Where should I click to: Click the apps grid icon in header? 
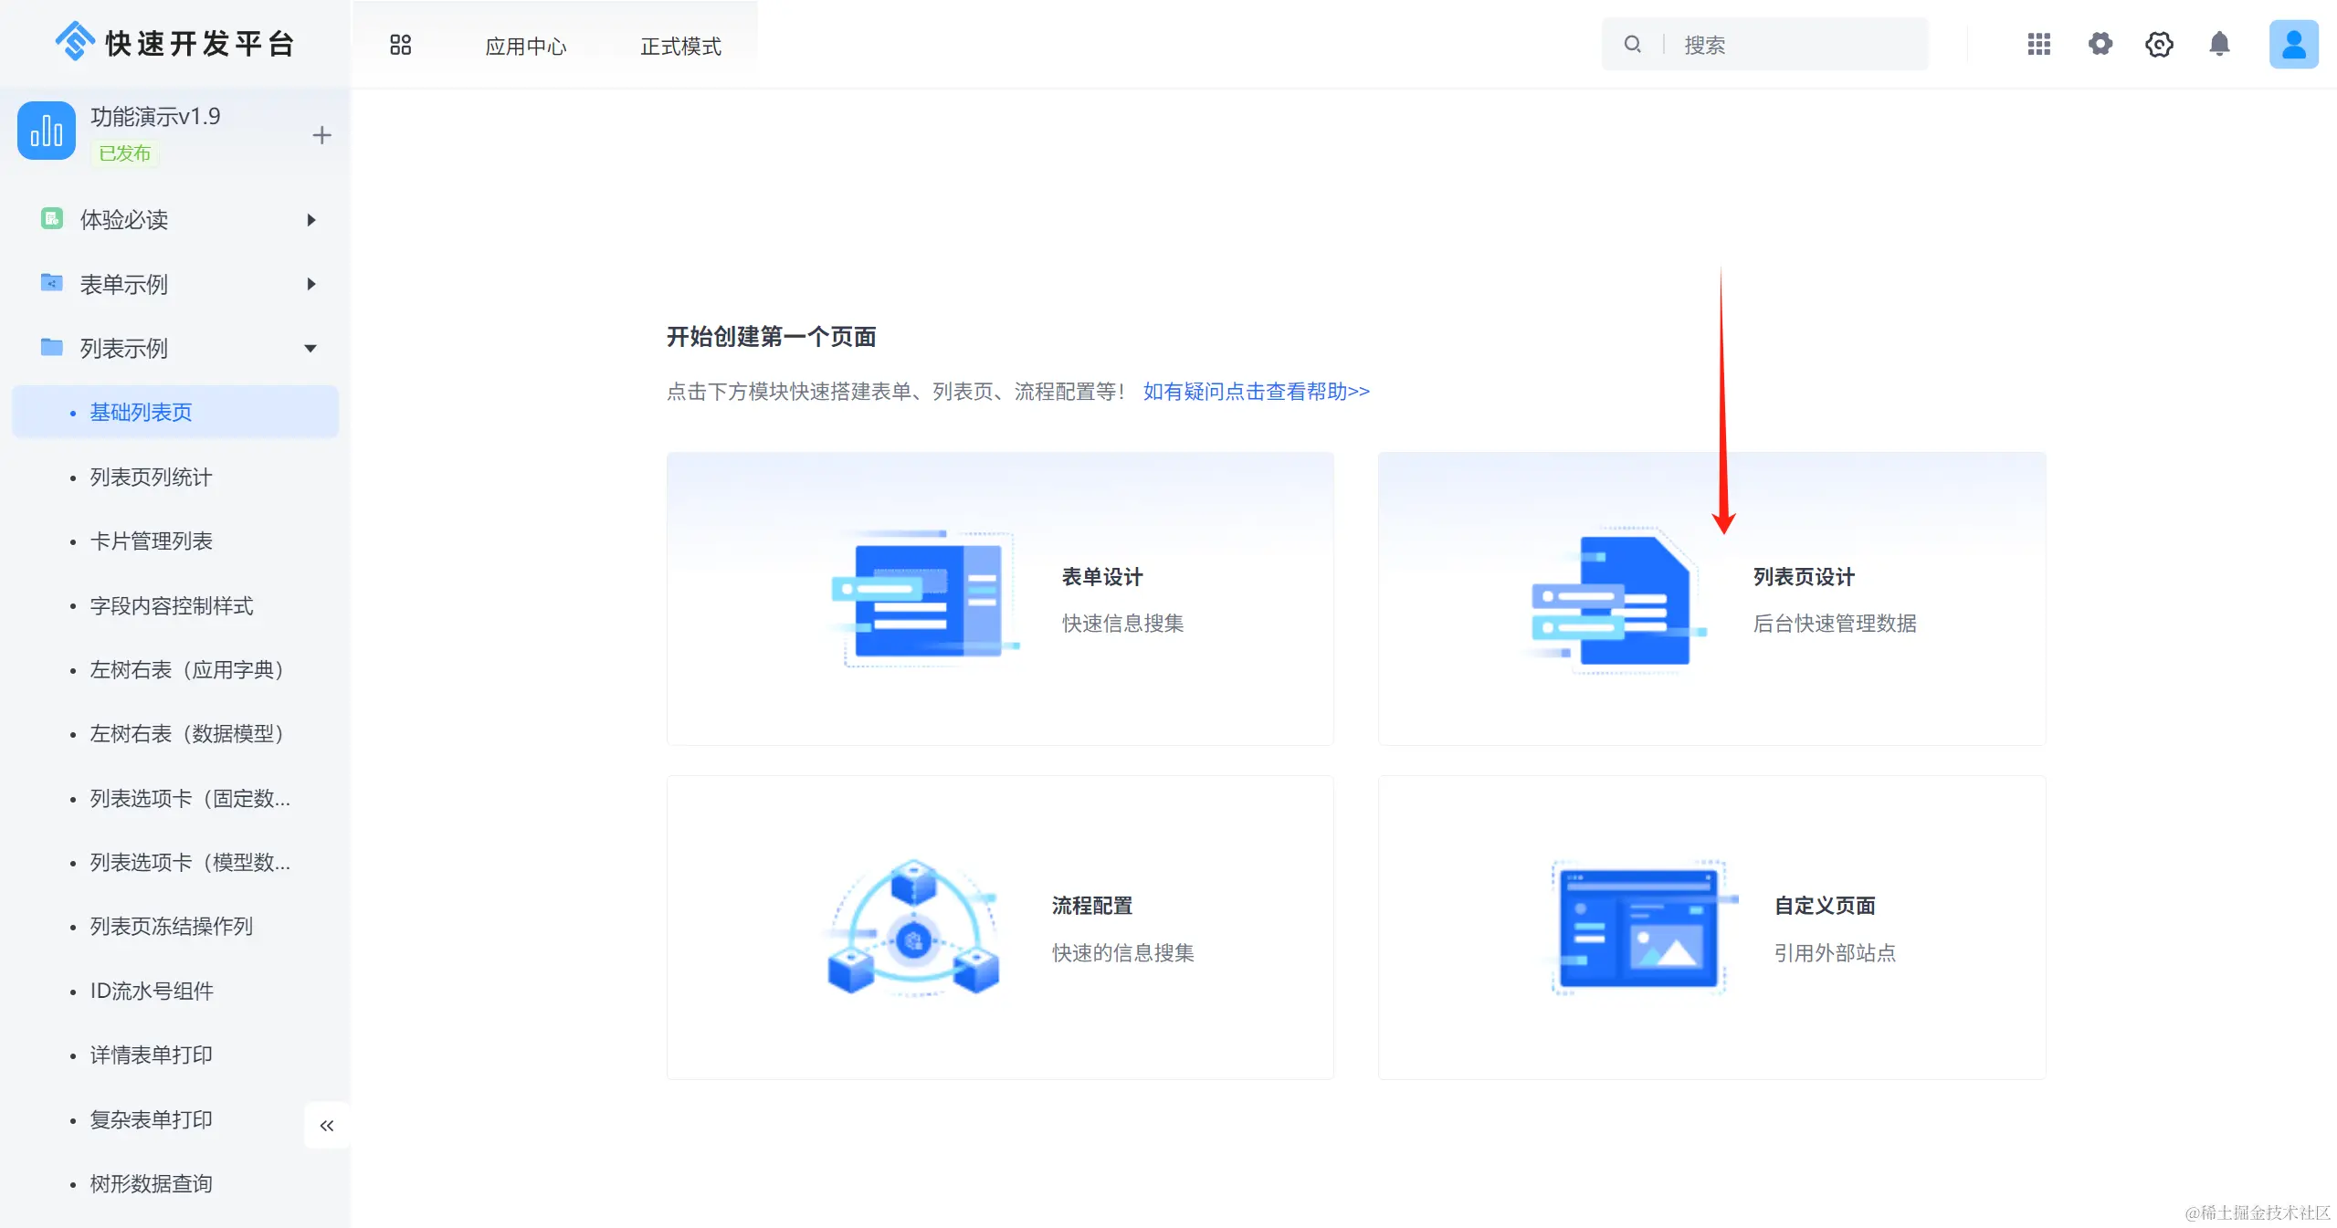point(2038,44)
